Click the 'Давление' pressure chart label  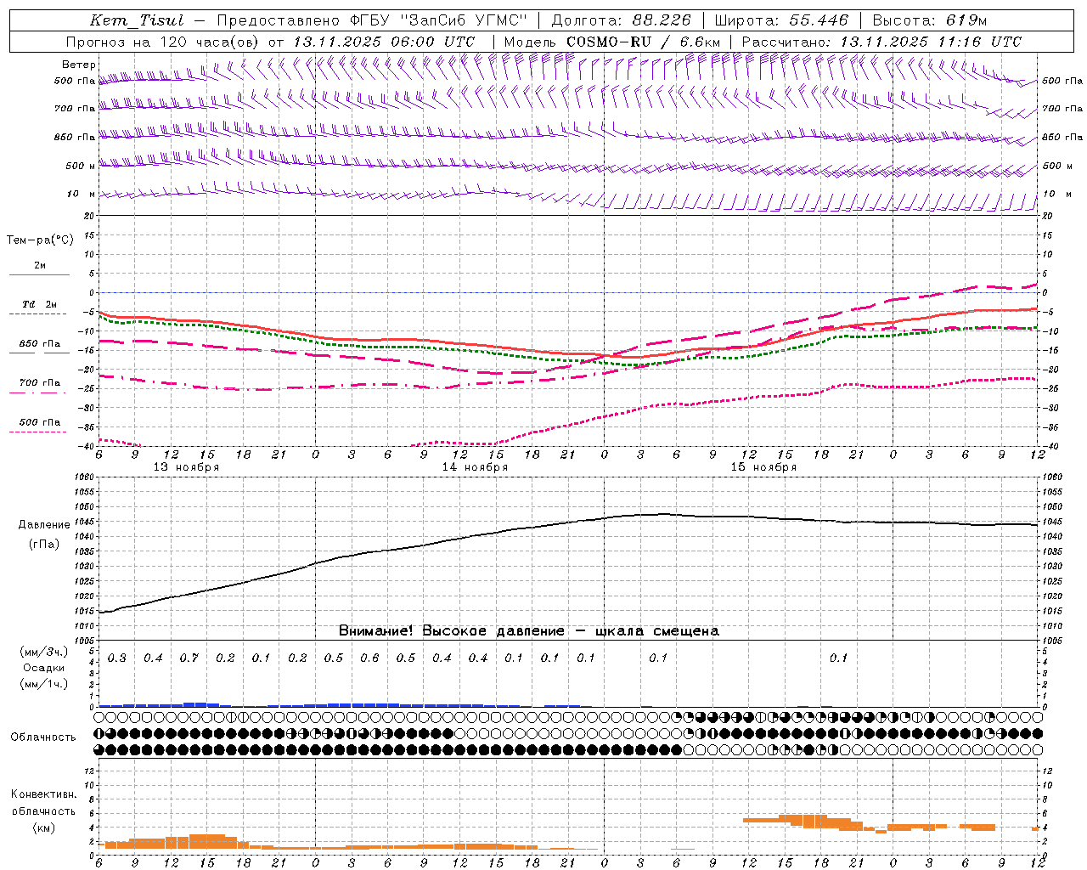44,525
